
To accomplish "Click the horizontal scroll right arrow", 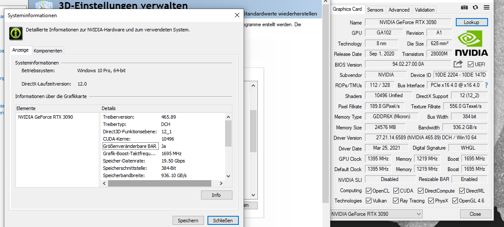I will point(221,183).
